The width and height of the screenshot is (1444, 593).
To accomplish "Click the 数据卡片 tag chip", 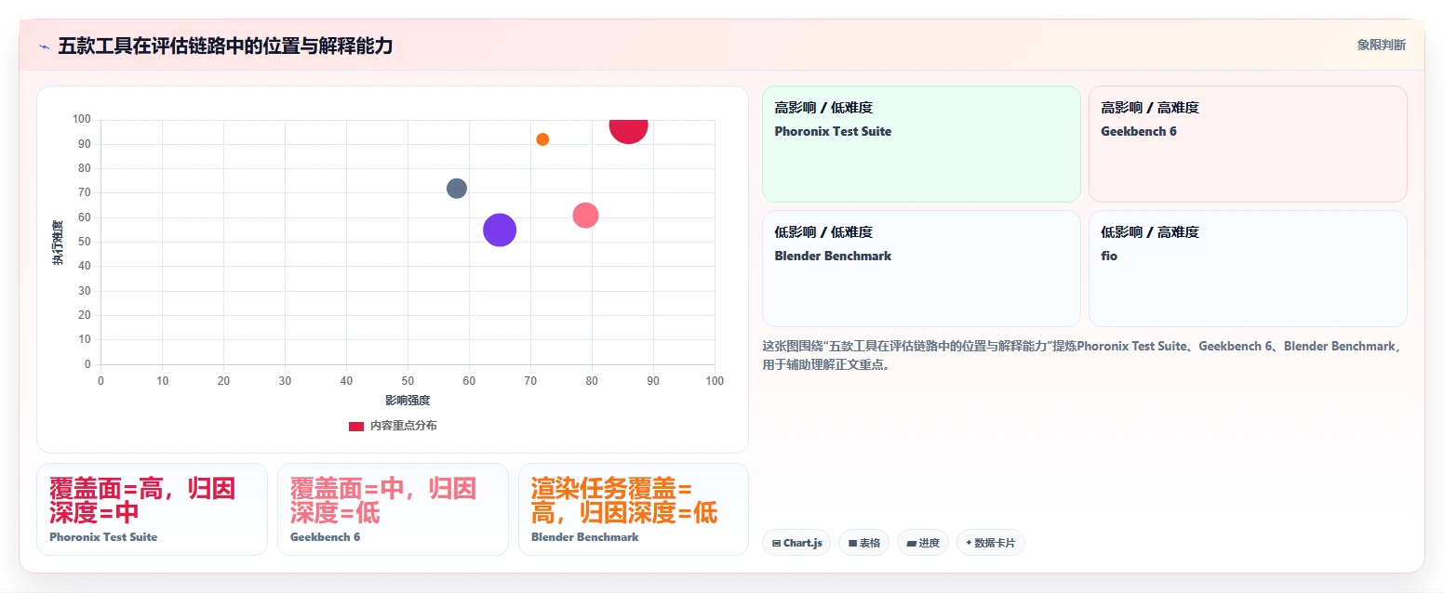I will (x=991, y=543).
